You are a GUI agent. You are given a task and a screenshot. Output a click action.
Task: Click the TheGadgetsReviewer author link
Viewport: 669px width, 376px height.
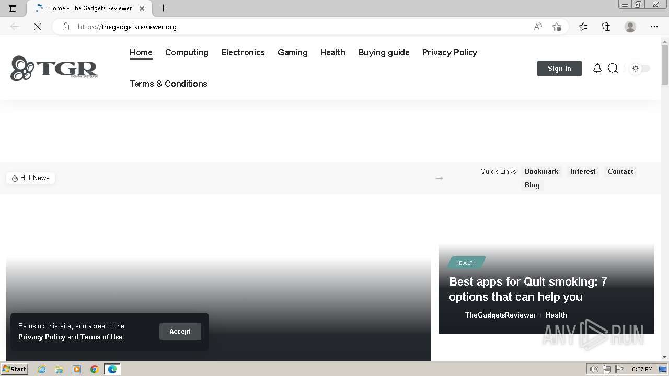pos(501,315)
